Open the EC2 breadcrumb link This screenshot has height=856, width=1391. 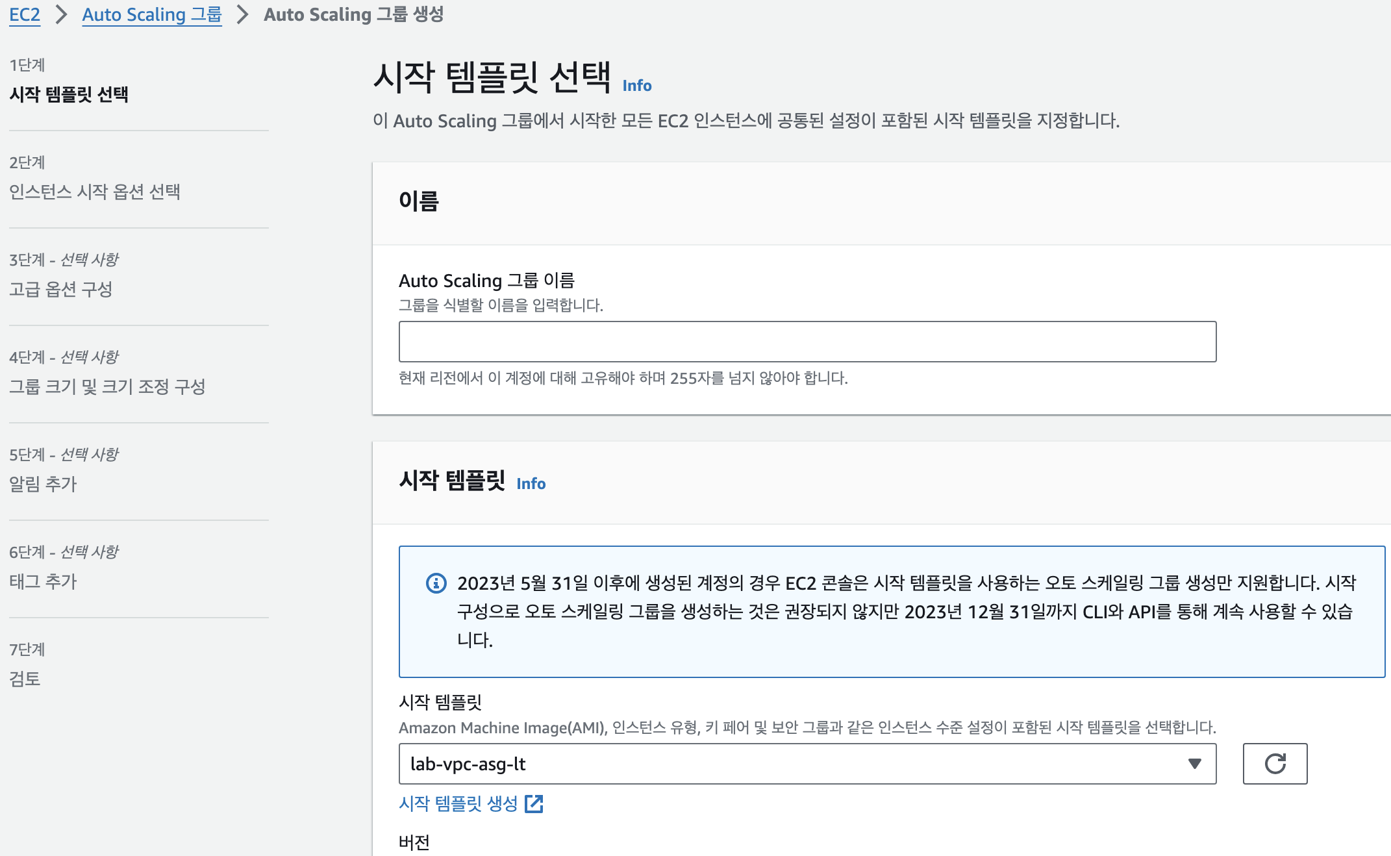pyautogui.click(x=25, y=14)
